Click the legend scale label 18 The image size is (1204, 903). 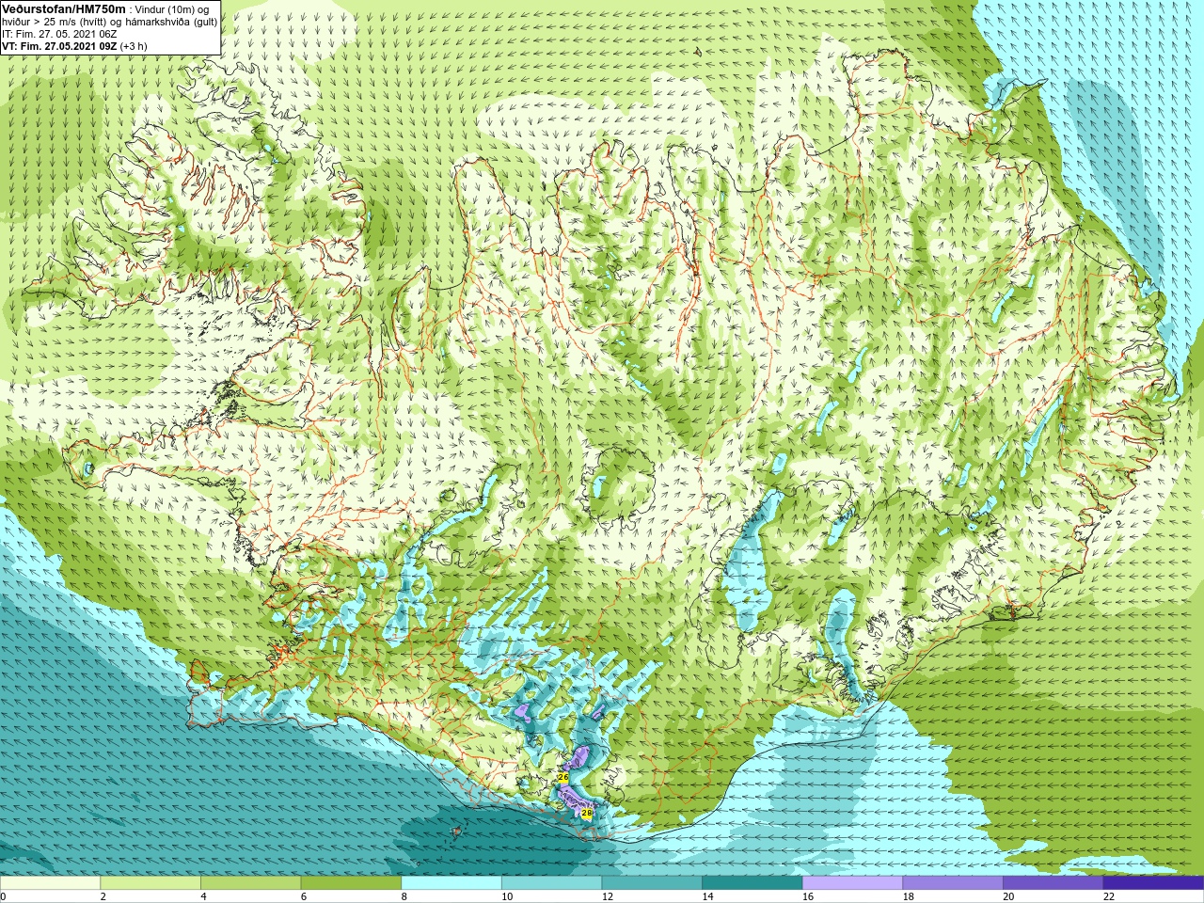point(909,896)
